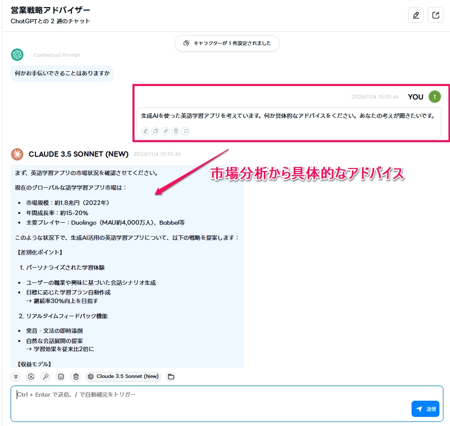Click the share/export chat icon at top right
Image resolution: width=450 pixels, height=426 pixels.
tap(436, 15)
